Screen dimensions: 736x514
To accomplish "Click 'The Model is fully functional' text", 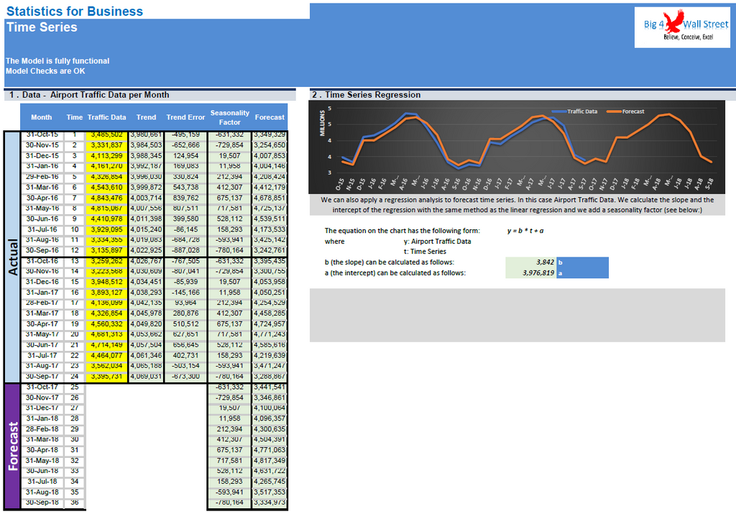I will 57,60.
